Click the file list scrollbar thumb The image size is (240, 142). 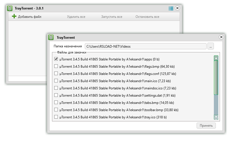216,78
